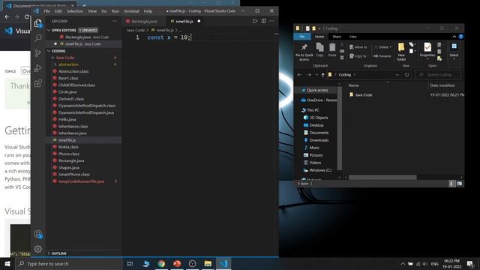480x270 pixels.
Task: Click the Refresh icon beside File Explorer address bar
Action: (x=406, y=75)
